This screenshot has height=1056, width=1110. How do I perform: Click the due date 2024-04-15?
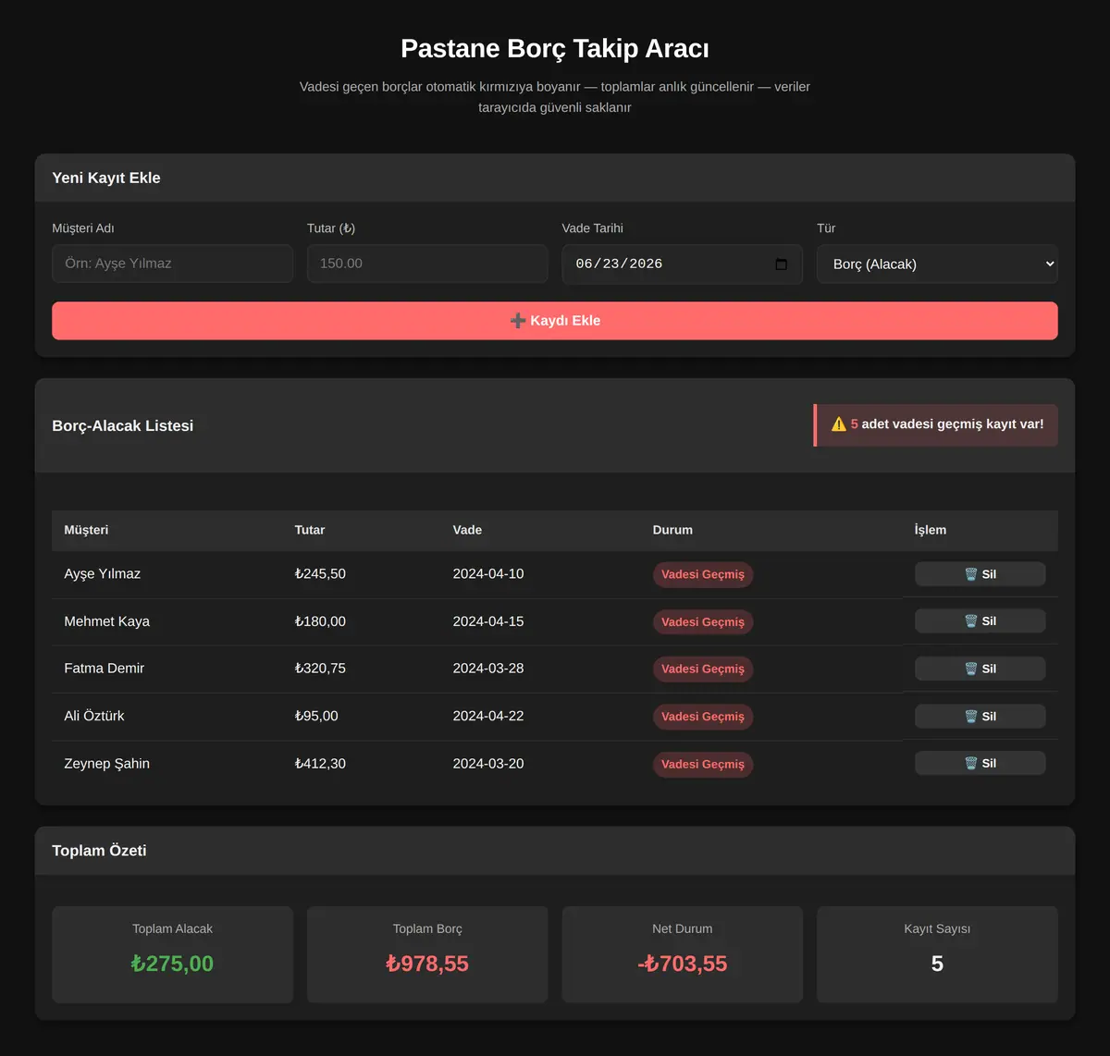pyautogui.click(x=488, y=621)
